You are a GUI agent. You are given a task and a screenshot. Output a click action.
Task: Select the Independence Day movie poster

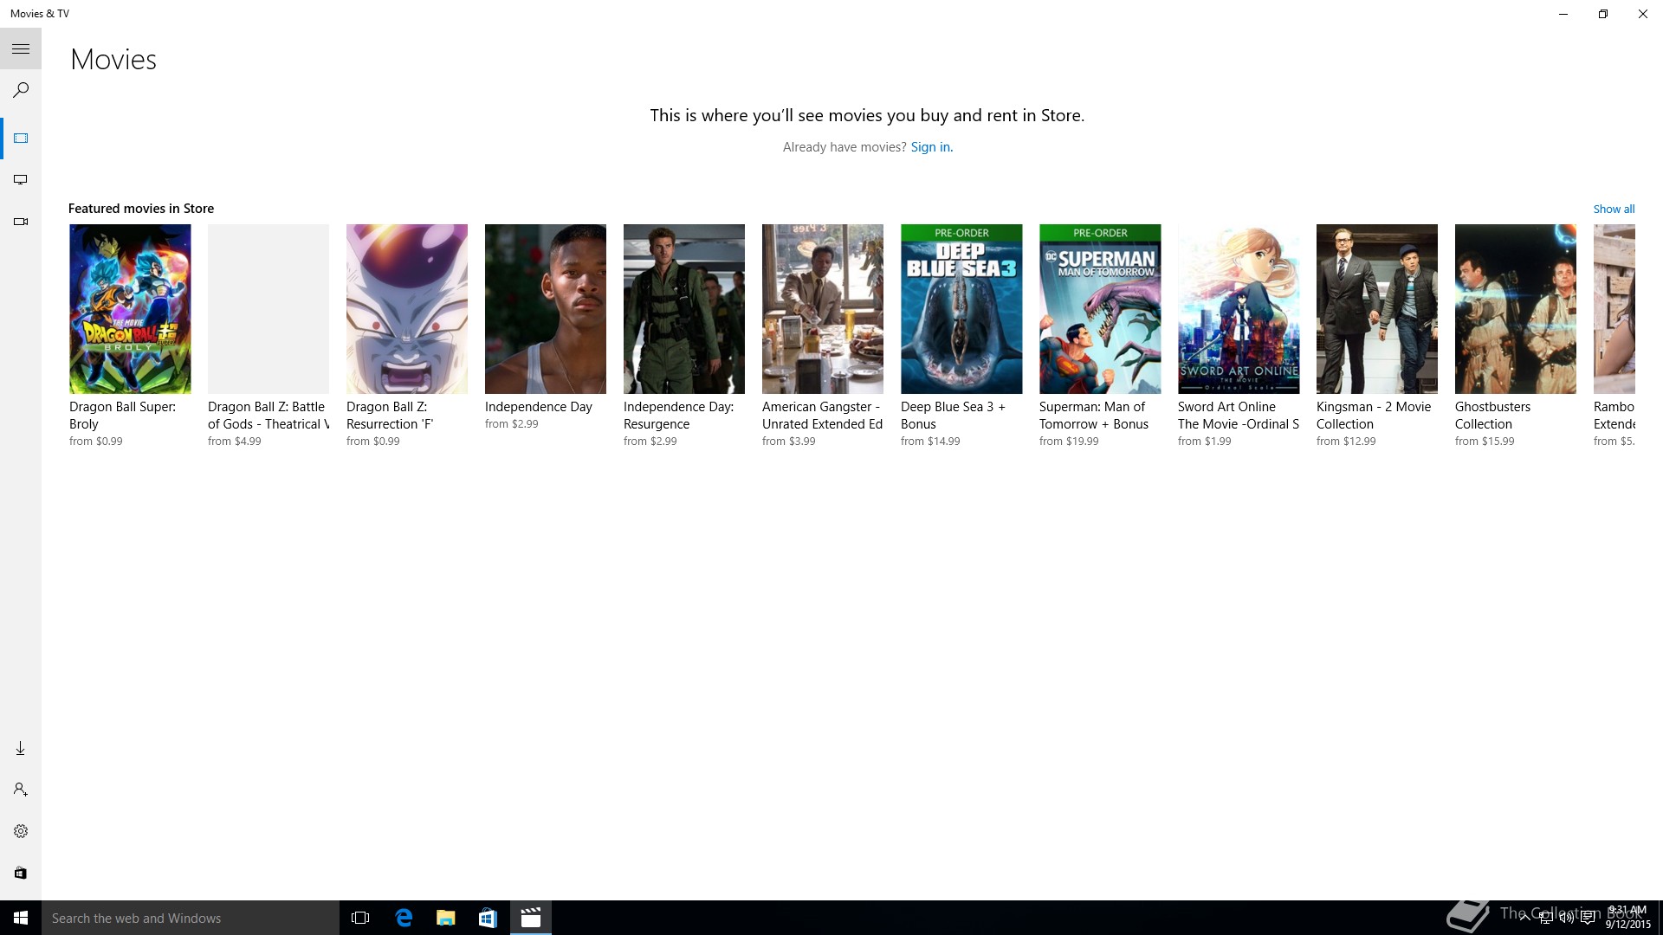pyautogui.click(x=546, y=309)
